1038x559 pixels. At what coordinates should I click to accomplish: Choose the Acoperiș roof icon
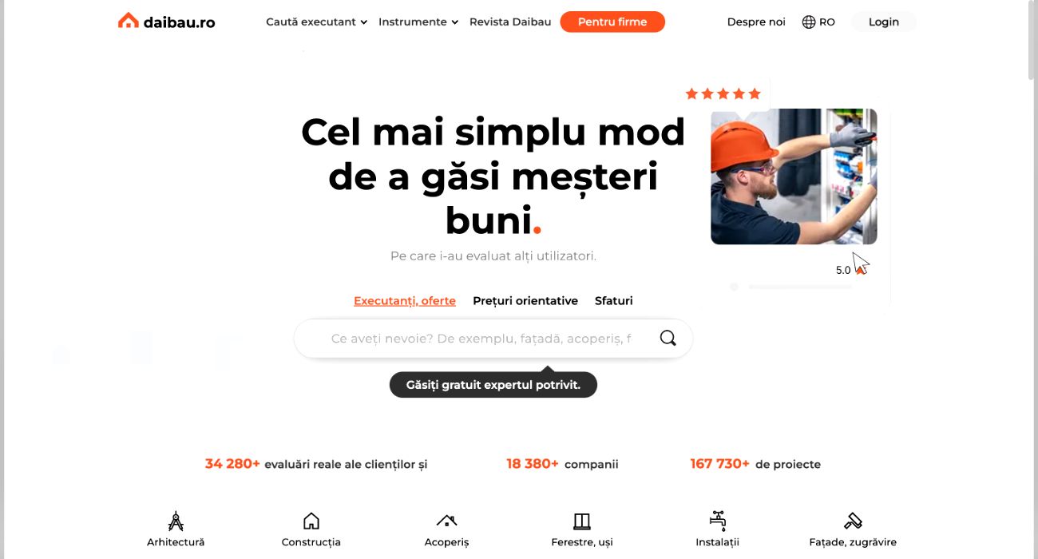[446, 521]
